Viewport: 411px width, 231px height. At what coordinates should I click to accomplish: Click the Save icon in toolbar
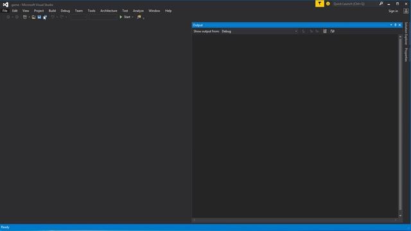(39, 17)
